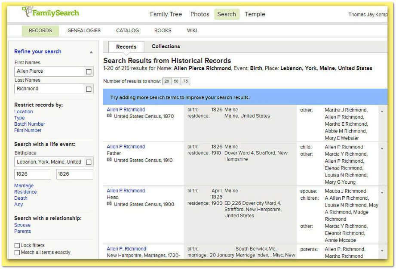Expand details arrow for the 1900 census result
The width and height of the screenshot is (396, 269).
(x=382, y=193)
